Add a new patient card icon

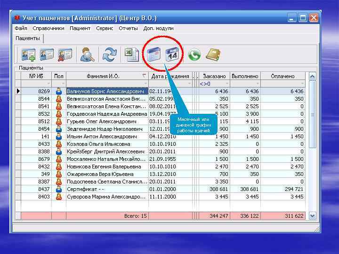coord(28,55)
